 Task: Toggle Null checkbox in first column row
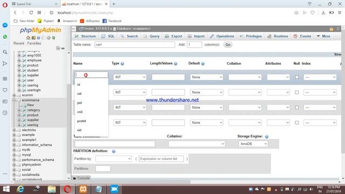[297, 77]
